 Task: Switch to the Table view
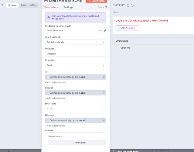tap(23, 5)
